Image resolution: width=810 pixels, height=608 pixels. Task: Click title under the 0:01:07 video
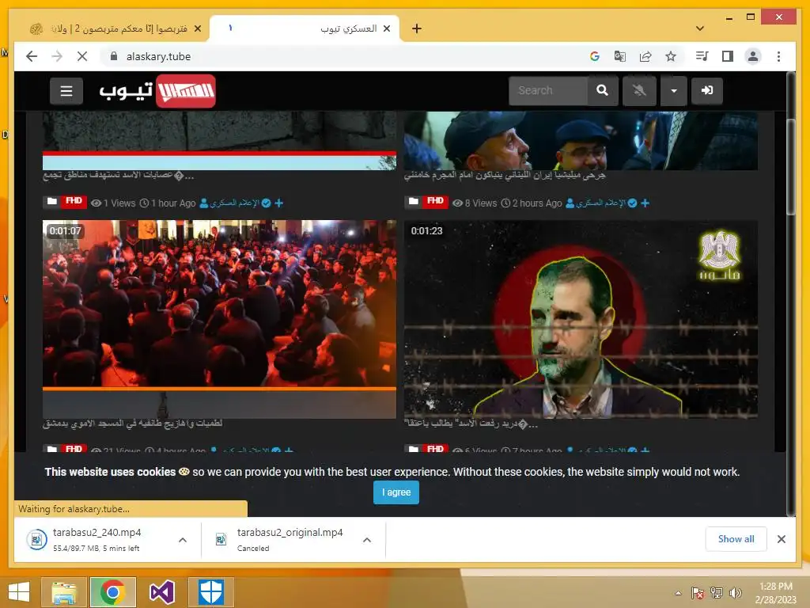click(x=133, y=423)
